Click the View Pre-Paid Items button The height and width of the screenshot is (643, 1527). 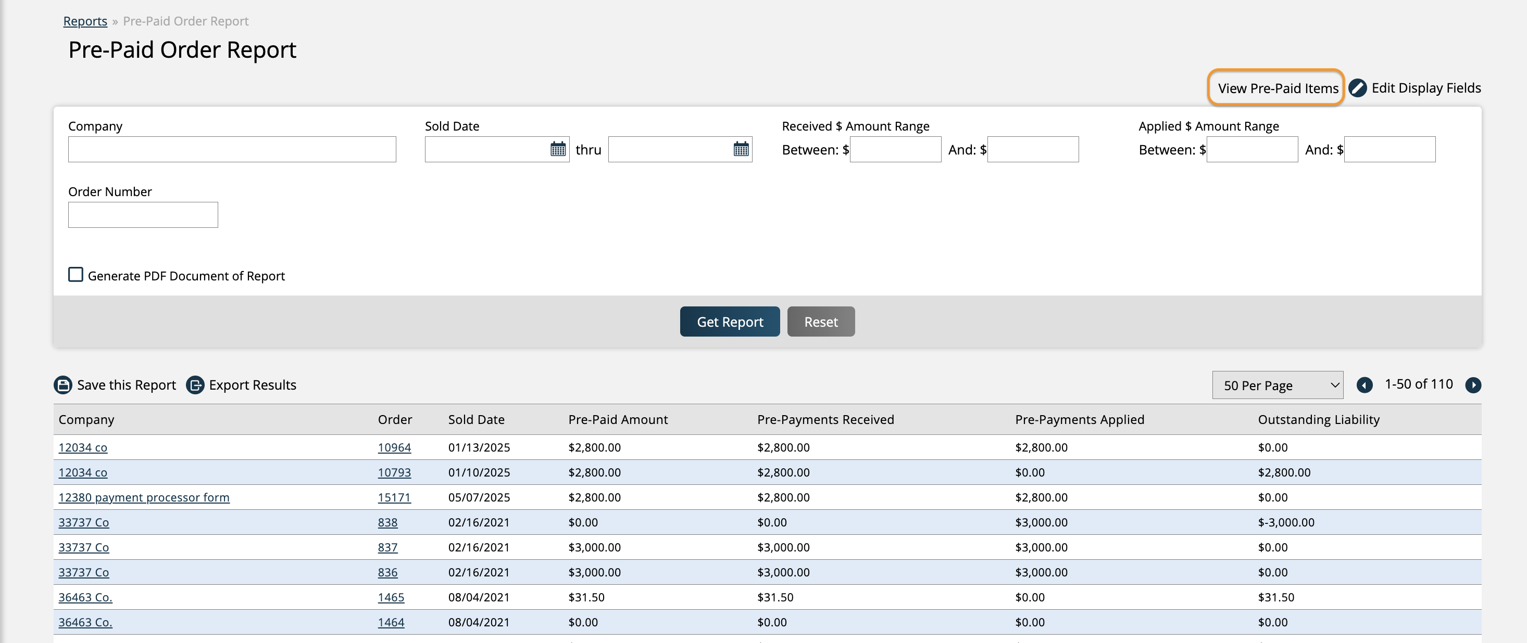click(1278, 88)
